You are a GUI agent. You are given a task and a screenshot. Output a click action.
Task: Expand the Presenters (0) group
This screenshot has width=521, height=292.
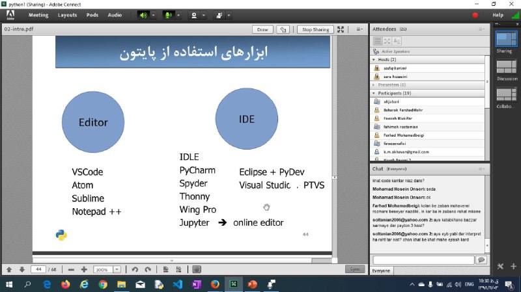coord(374,85)
